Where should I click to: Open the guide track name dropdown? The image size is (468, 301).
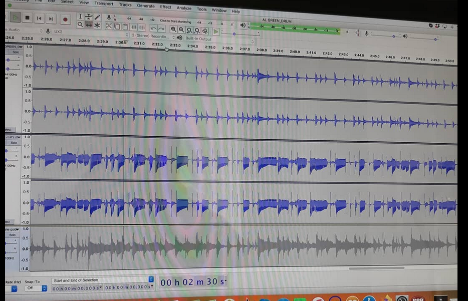(13, 229)
